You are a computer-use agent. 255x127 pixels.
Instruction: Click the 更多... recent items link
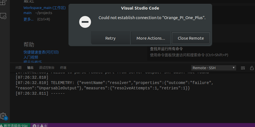[x=29, y=19]
